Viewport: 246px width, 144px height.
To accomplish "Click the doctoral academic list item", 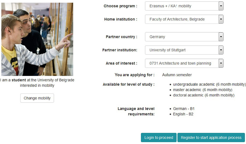I will [x=204, y=95].
